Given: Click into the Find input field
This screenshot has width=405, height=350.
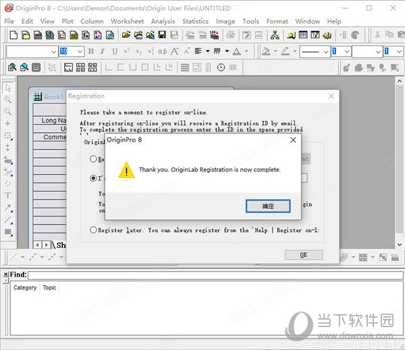Looking at the screenshot, I should (x=216, y=275).
